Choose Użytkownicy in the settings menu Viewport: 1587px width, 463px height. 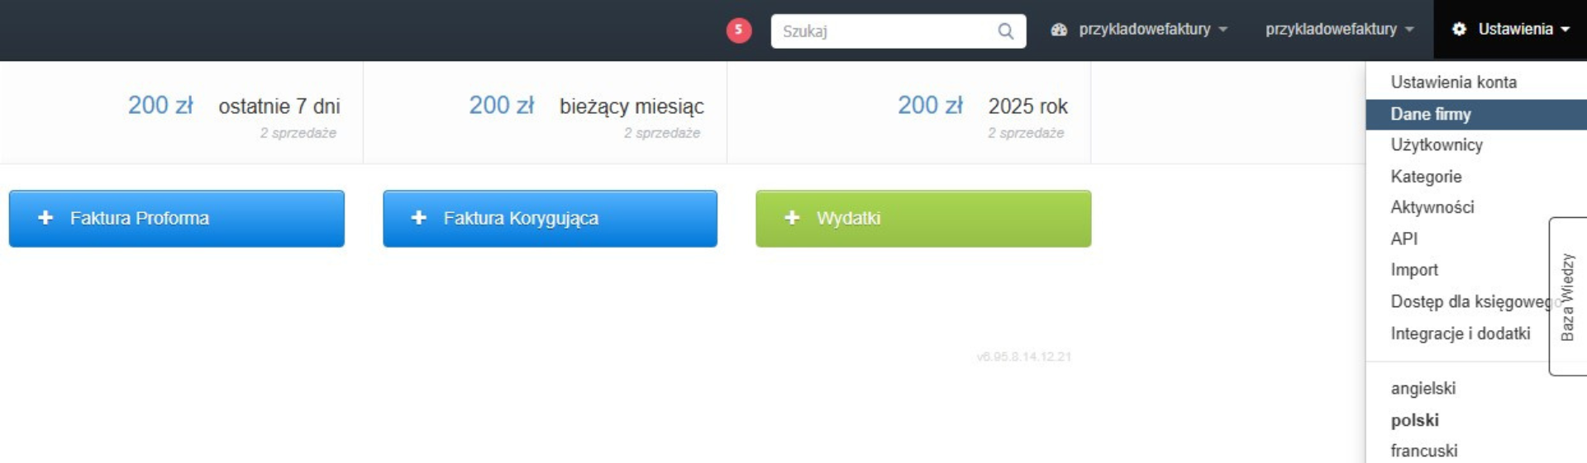point(1437,145)
